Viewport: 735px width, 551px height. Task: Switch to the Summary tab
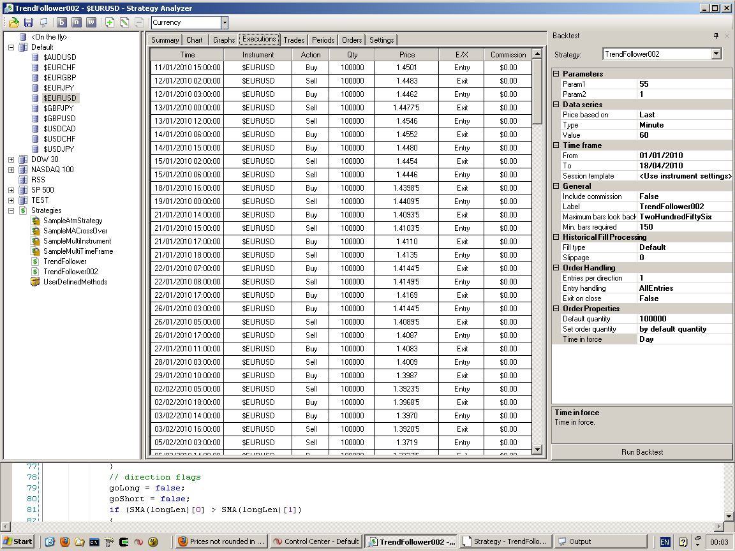[165, 40]
